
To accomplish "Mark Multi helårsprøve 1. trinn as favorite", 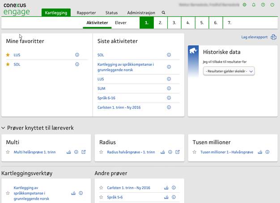I will click(x=8, y=152).
